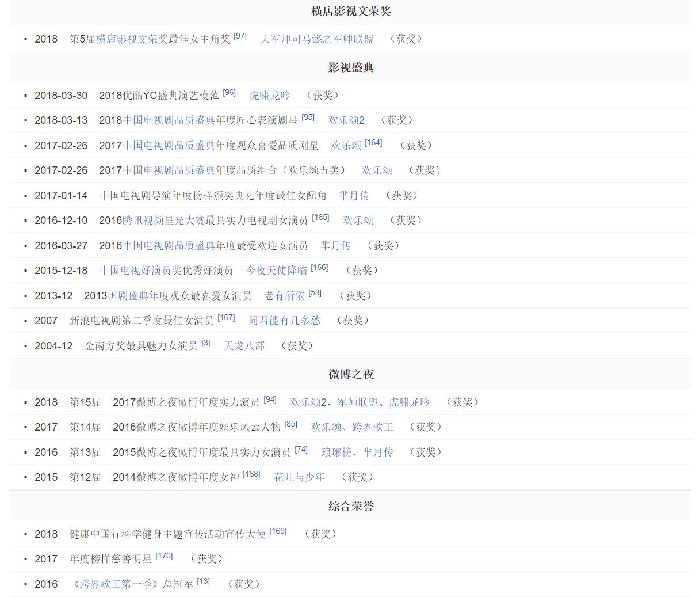This screenshot has width=696, height=597.
Task: Click citation reference [53]
Action: tap(313, 292)
